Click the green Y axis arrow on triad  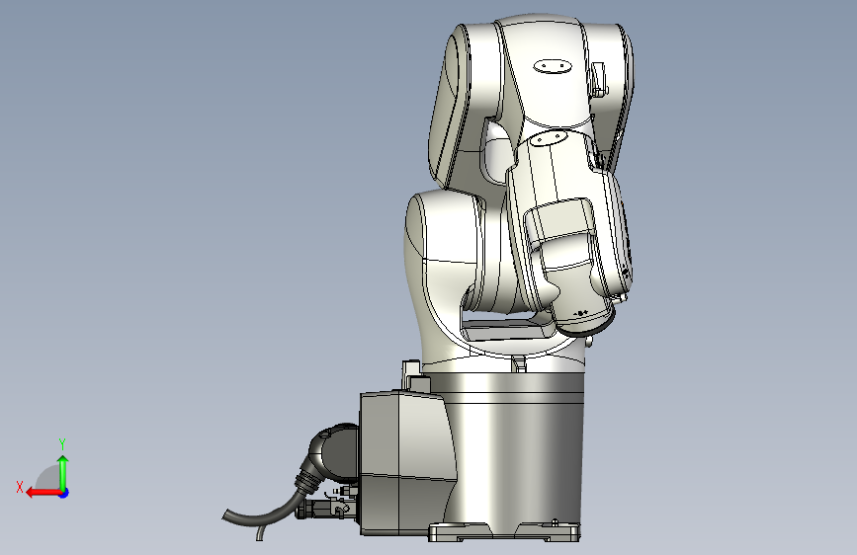(63, 472)
